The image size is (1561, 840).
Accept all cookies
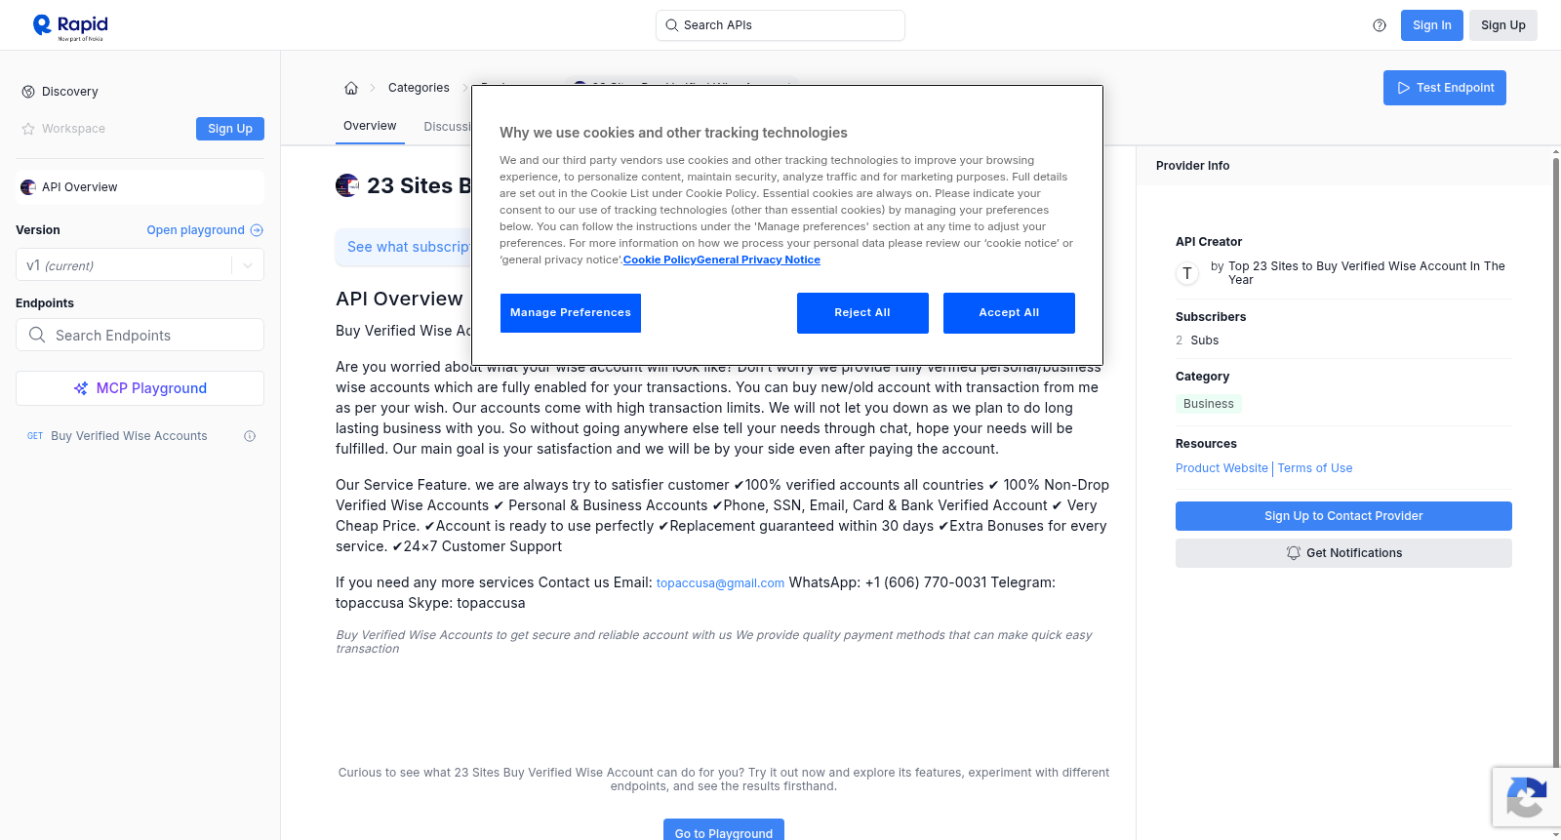click(1009, 313)
